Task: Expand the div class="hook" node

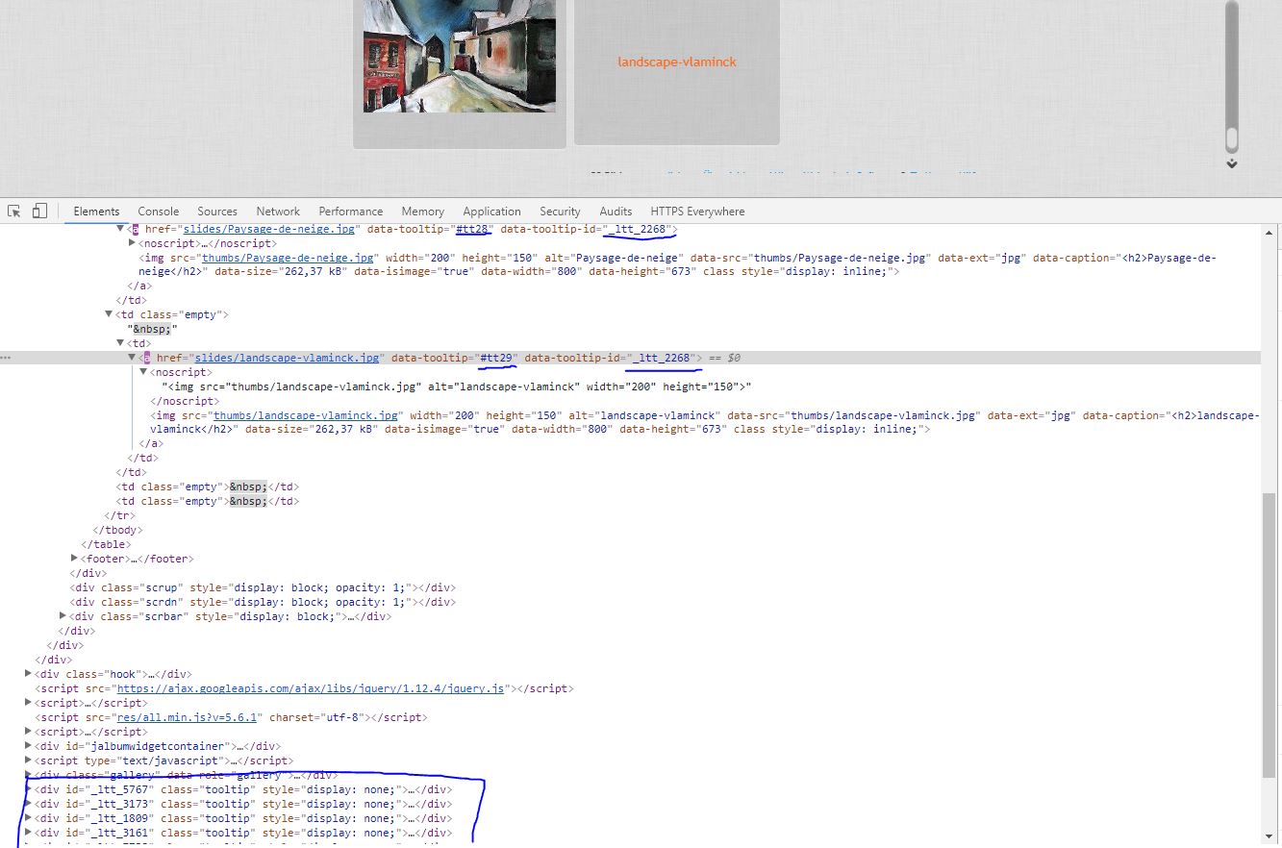Action: point(29,674)
